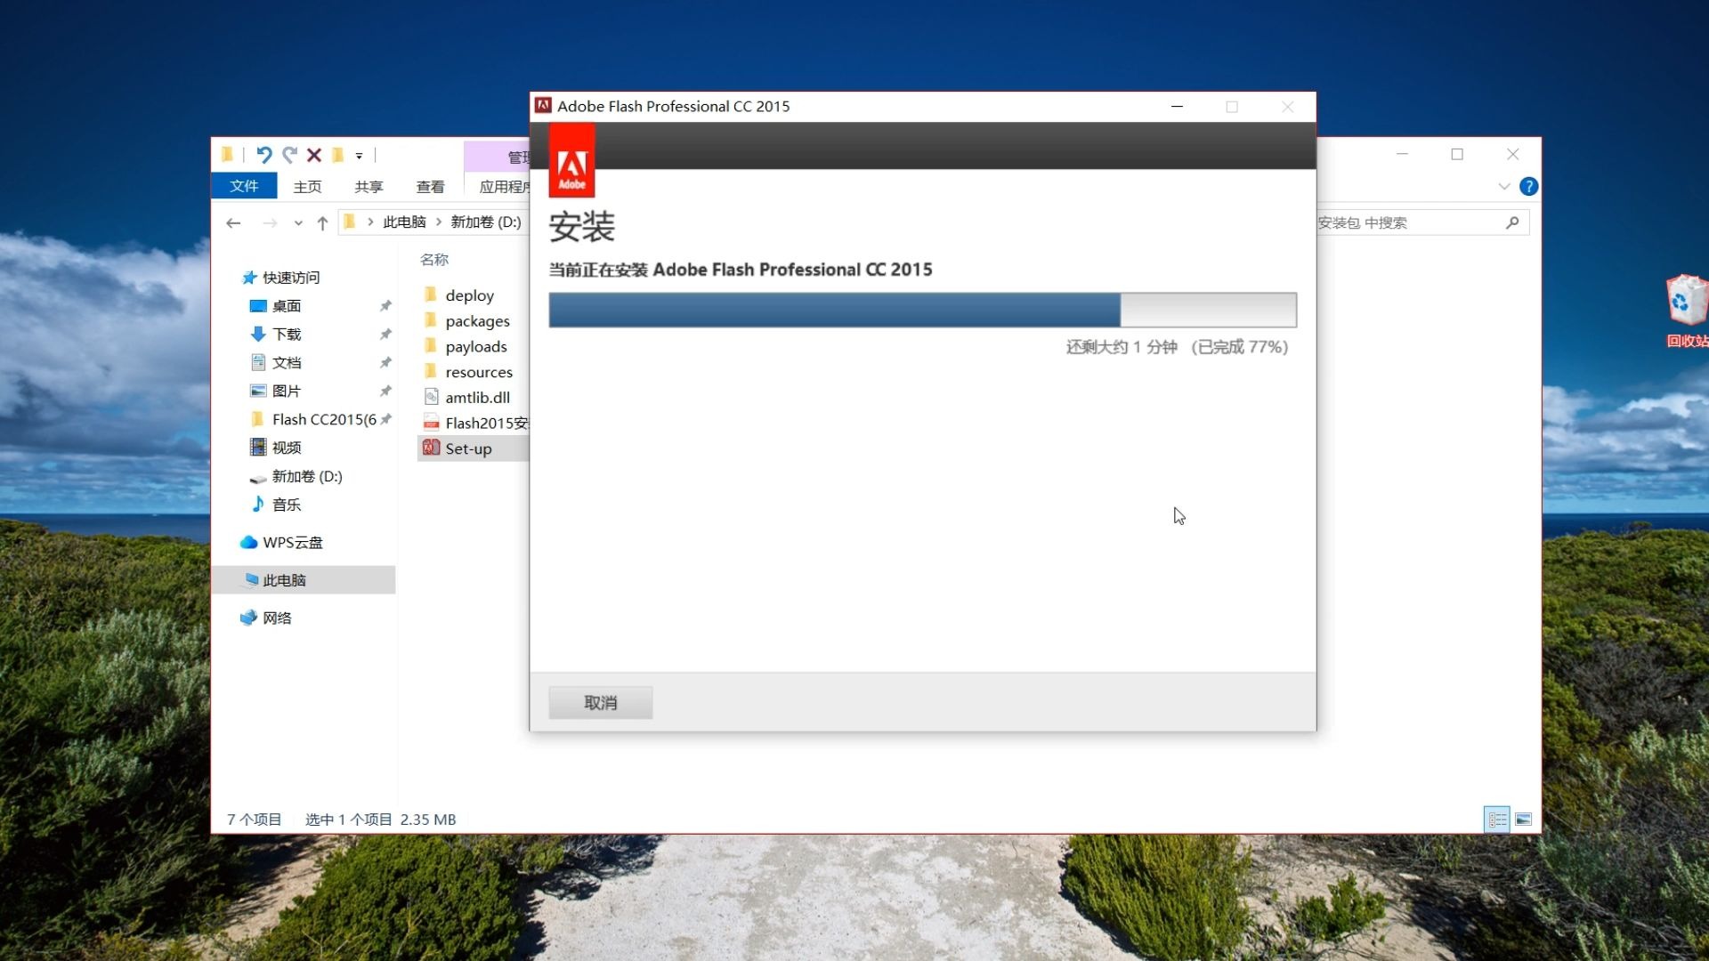Click the Adobe icon in the installer title bar
The image size is (1709, 961).
(543, 106)
